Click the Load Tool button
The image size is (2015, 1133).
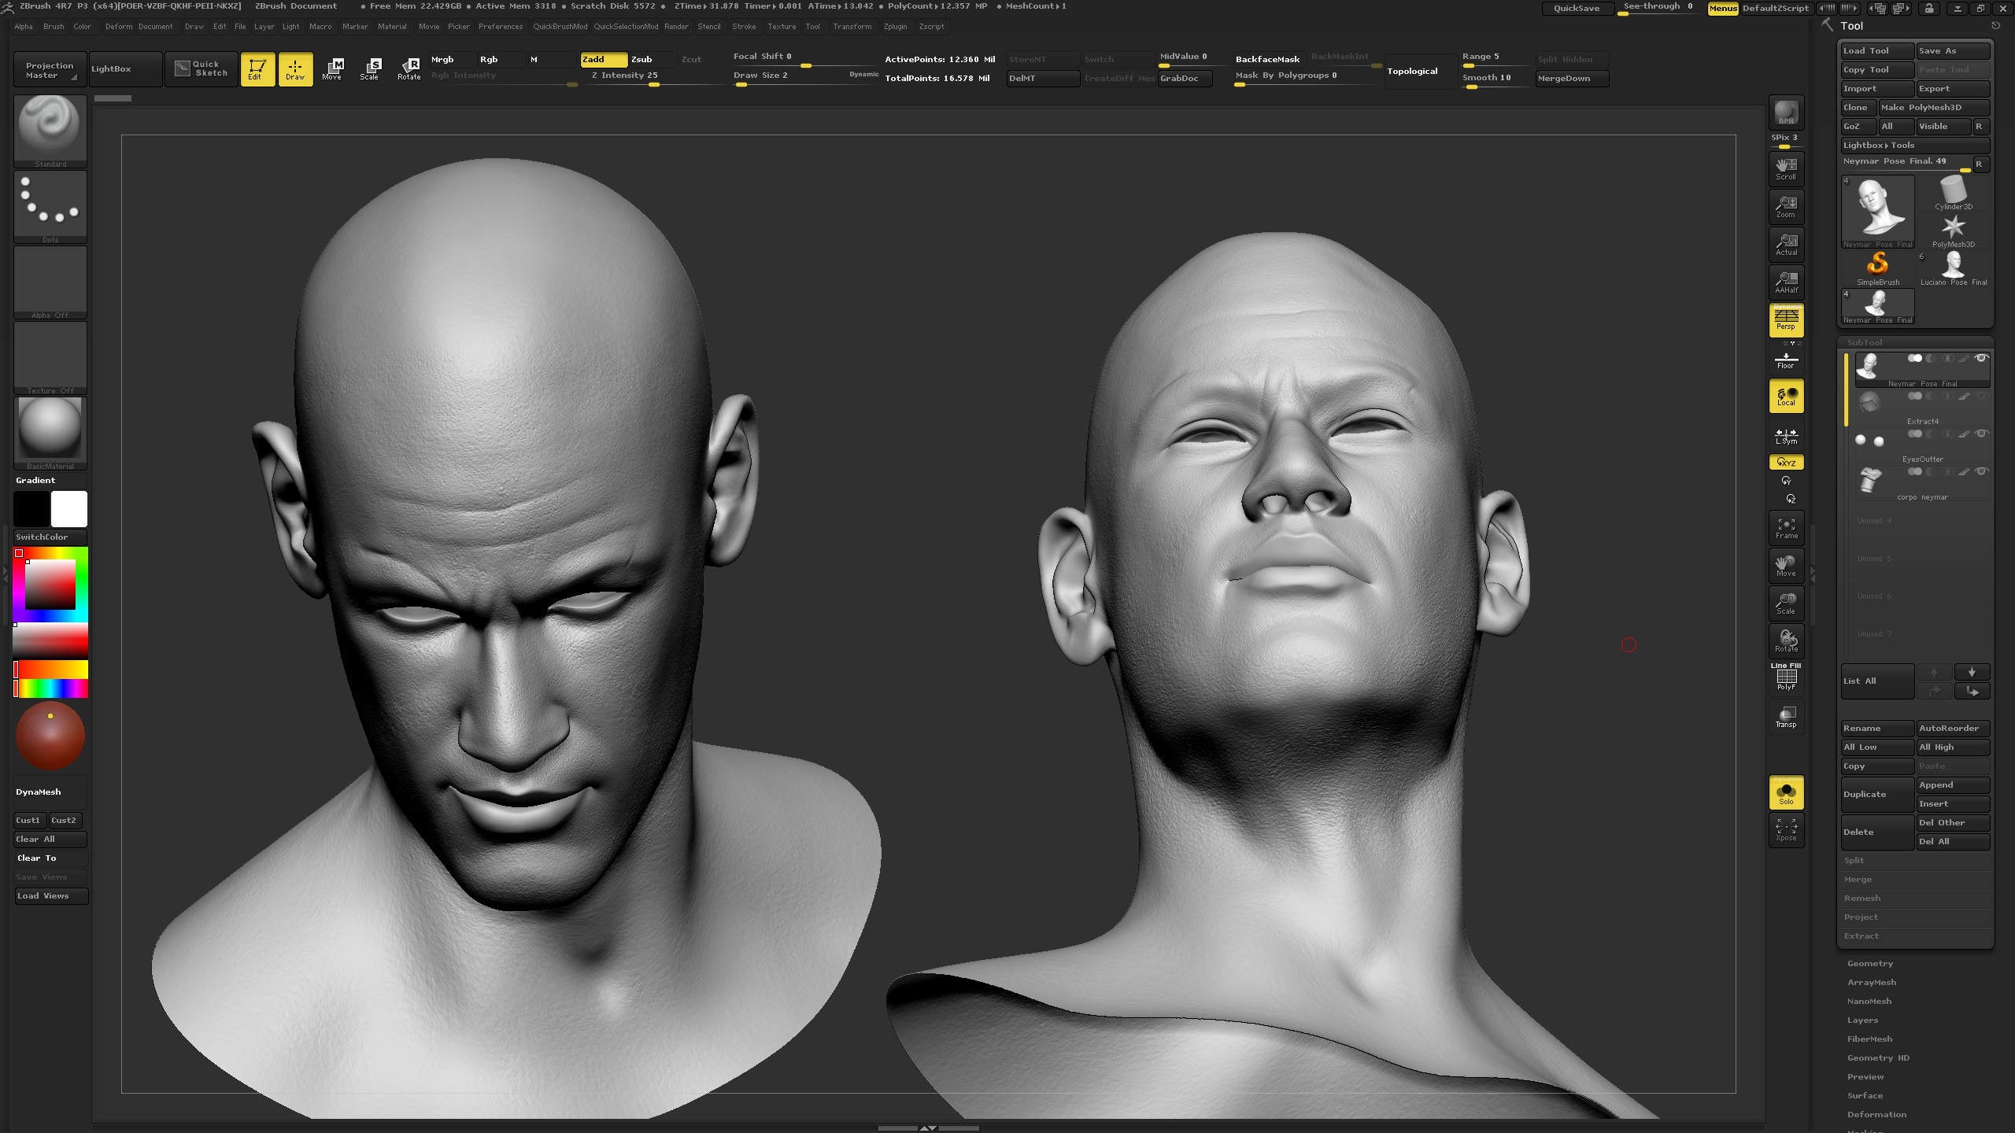click(1877, 51)
